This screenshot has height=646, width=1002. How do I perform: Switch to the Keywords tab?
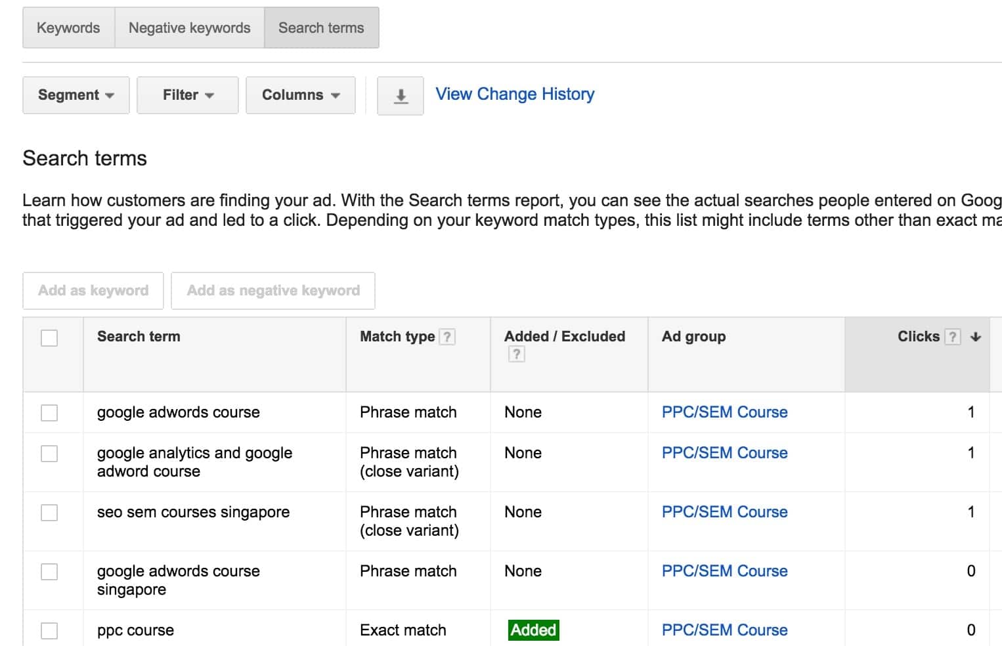coord(68,28)
